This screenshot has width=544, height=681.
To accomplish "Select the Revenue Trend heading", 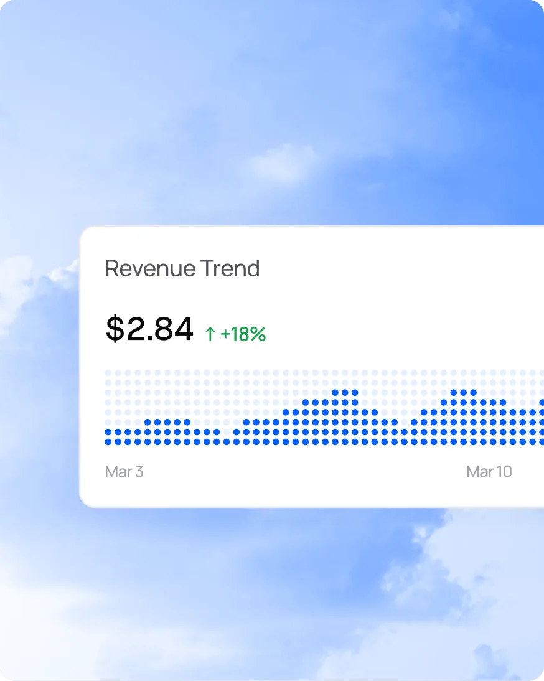I will pos(182,268).
